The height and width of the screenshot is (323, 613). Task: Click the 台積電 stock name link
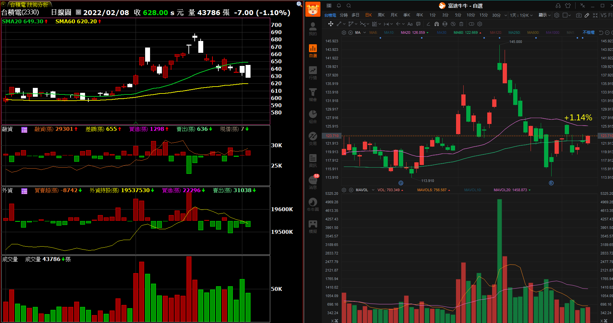(330, 15)
